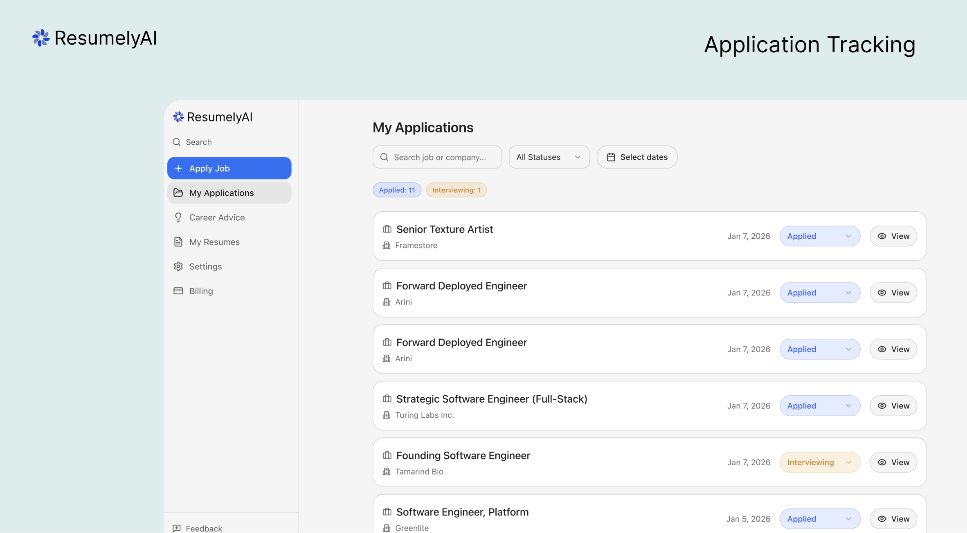Click the eye icon beside Senior Texture Artist View
Viewport: 967px width, 533px height.
click(x=882, y=236)
